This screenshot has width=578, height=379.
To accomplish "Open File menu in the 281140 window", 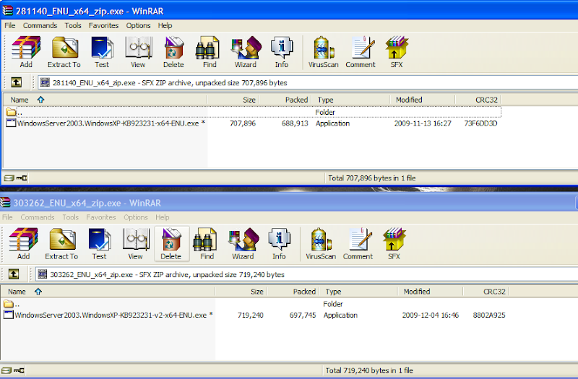I will [x=10, y=25].
